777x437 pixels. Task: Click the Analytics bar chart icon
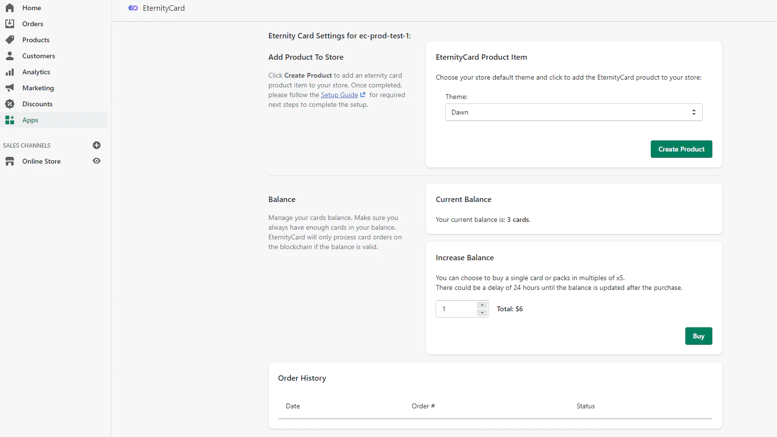(10, 72)
